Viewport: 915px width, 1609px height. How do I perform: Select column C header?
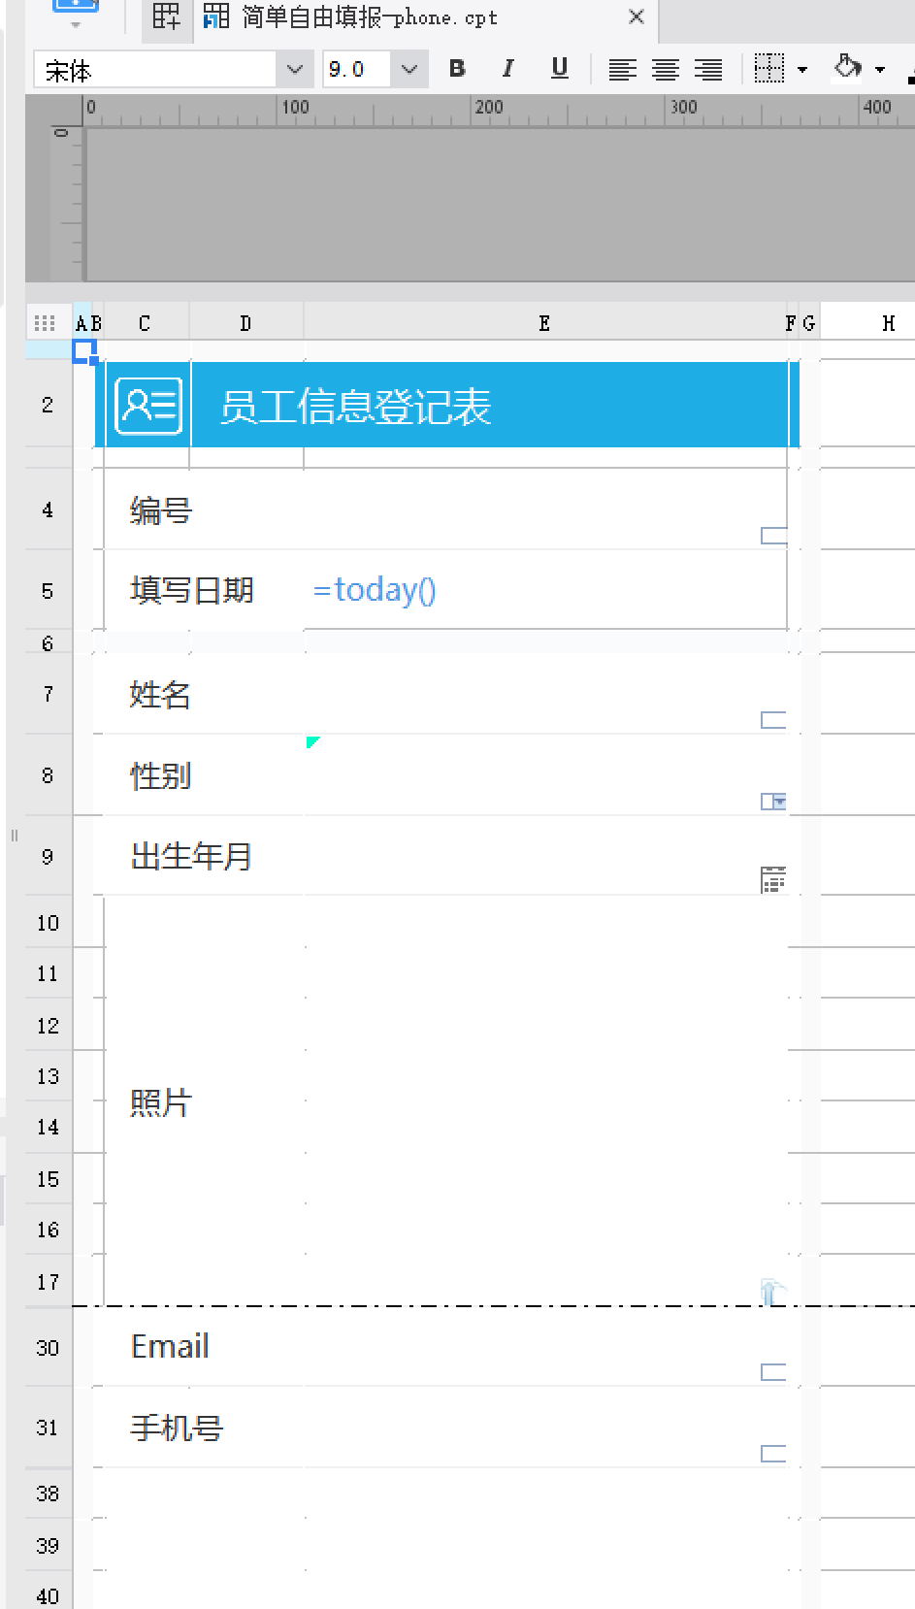(146, 323)
